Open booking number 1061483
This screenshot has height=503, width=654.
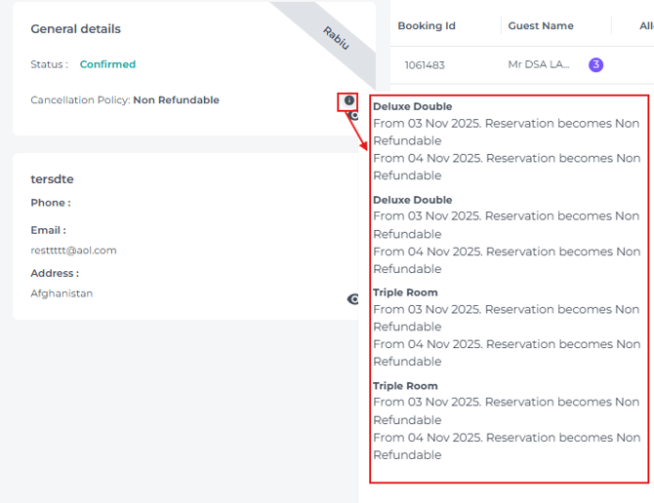pos(425,65)
